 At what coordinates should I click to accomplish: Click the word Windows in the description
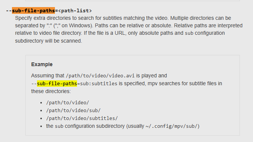point(80,25)
